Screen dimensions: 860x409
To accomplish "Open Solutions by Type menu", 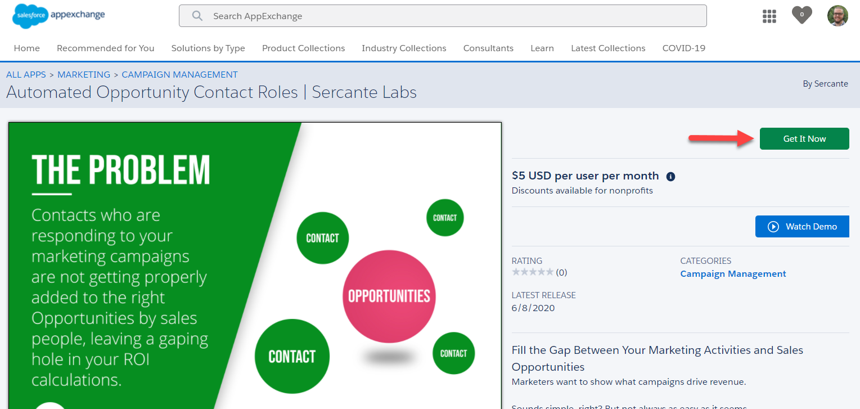I will click(x=208, y=48).
